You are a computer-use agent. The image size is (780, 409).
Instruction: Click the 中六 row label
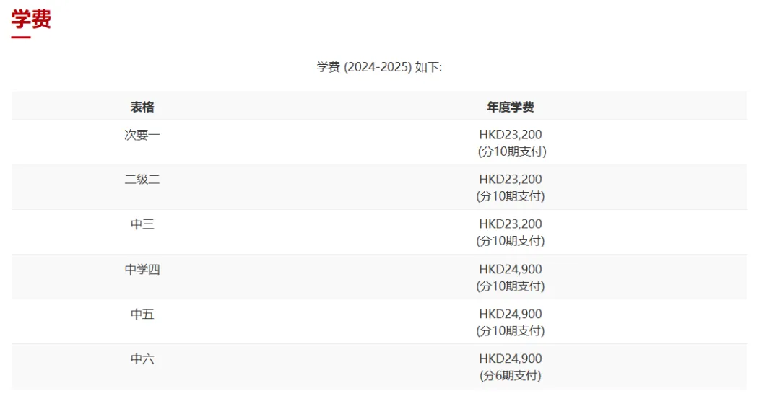[142, 359]
